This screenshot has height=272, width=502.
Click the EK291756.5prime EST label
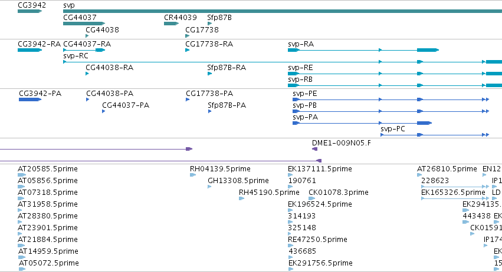pos(320,263)
